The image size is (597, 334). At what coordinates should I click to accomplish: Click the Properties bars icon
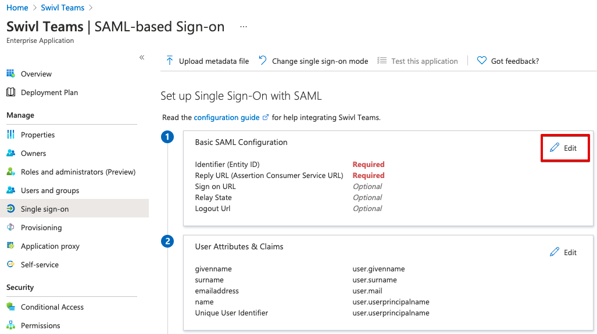point(10,134)
